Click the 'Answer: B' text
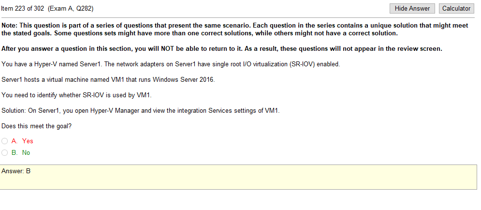 (16, 171)
